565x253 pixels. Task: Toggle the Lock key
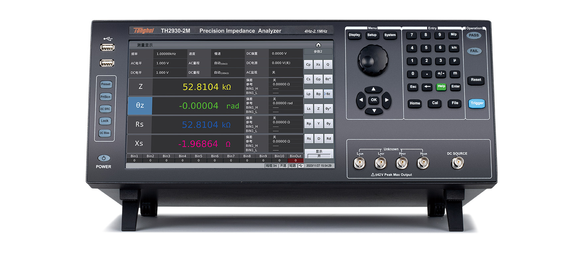tap(105, 121)
